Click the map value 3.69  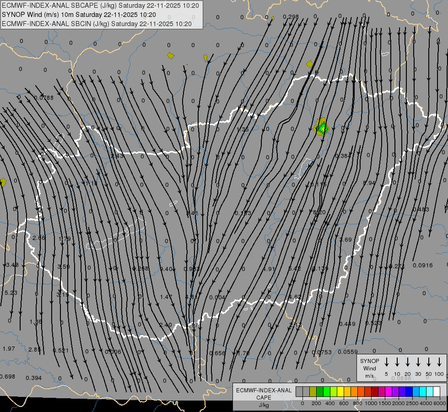pyautogui.click(x=345, y=239)
